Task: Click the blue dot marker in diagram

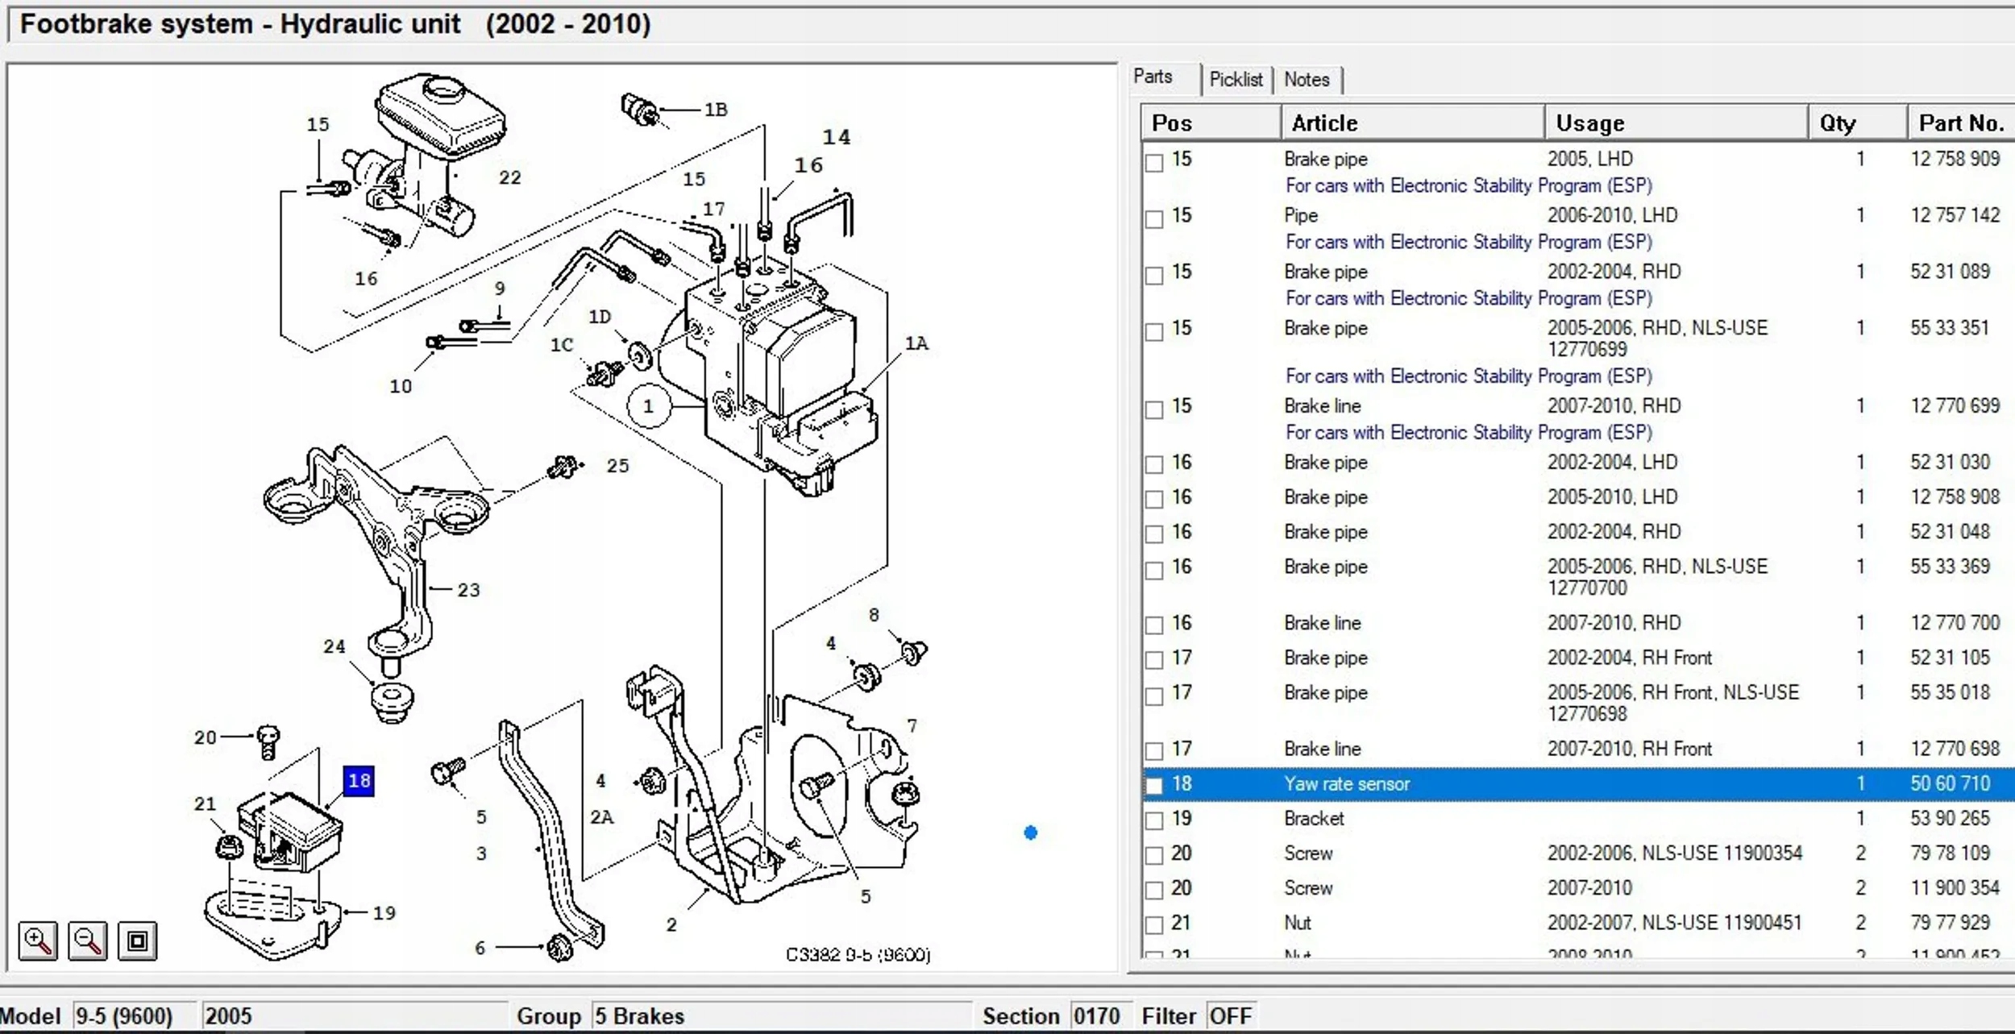Action: pyautogui.click(x=1030, y=833)
